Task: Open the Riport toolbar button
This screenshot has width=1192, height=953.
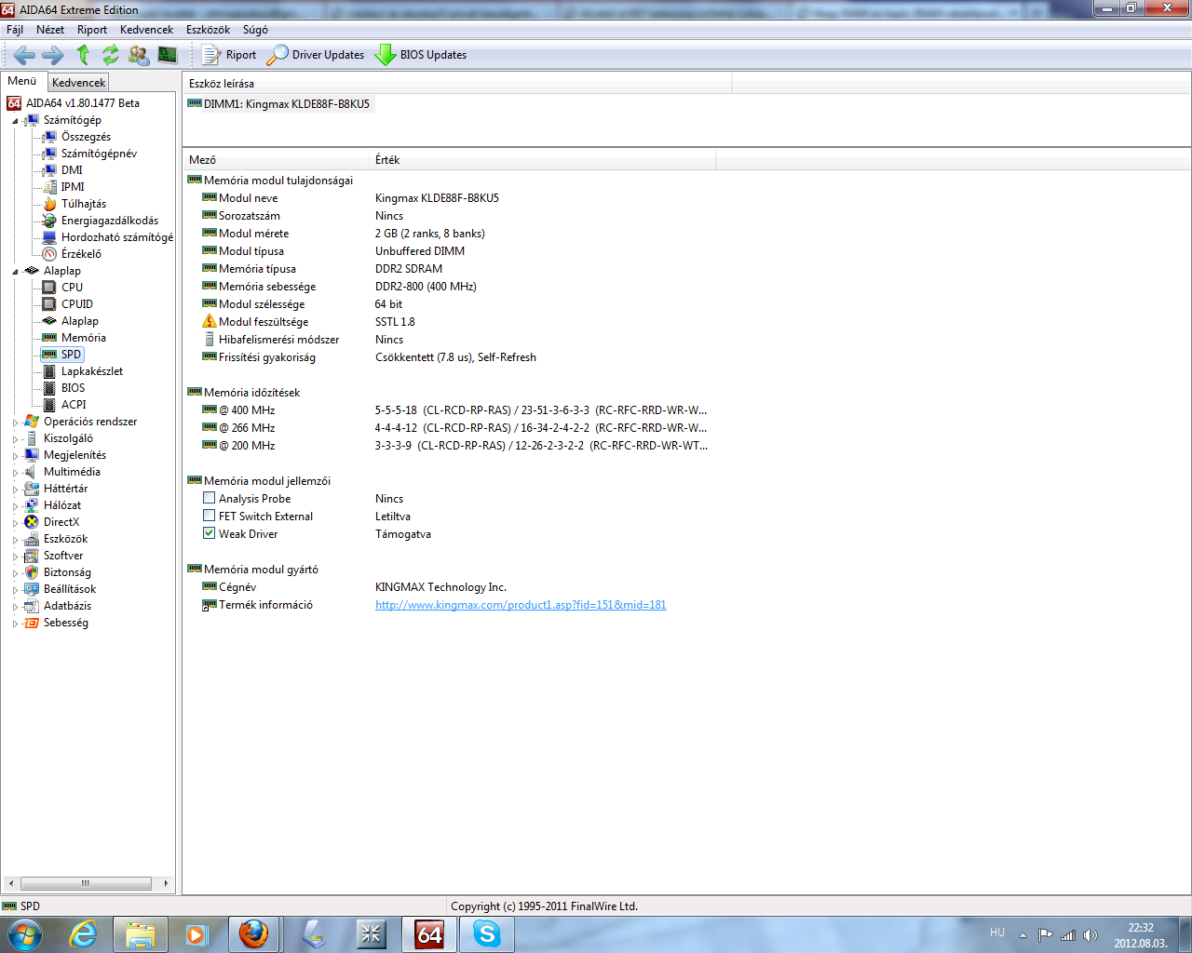Action: click(x=229, y=55)
